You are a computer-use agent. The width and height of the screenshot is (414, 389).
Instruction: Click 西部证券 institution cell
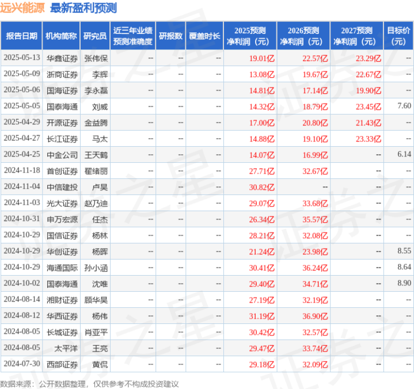click(x=62, y=364)
